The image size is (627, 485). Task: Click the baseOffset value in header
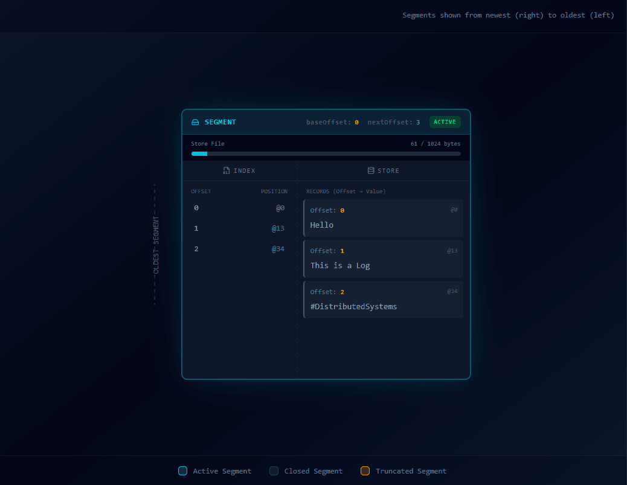pyautogui.click(x=356, y=123)
